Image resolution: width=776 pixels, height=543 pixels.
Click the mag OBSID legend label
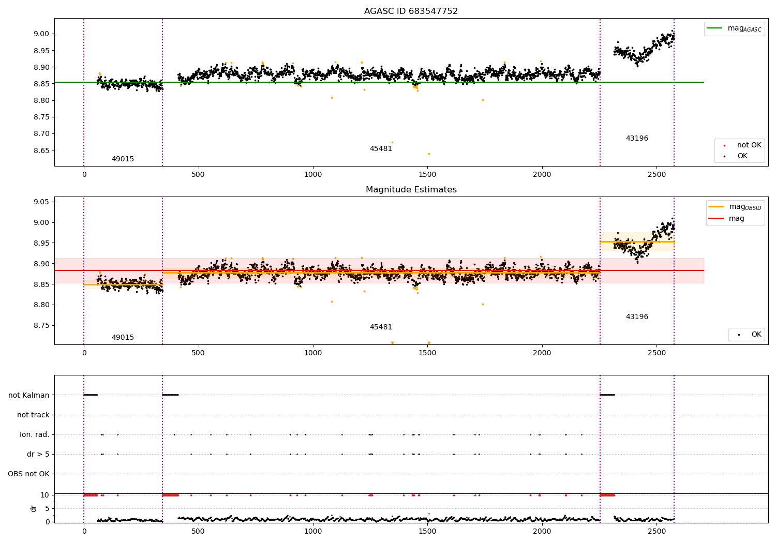click(745, 207)
